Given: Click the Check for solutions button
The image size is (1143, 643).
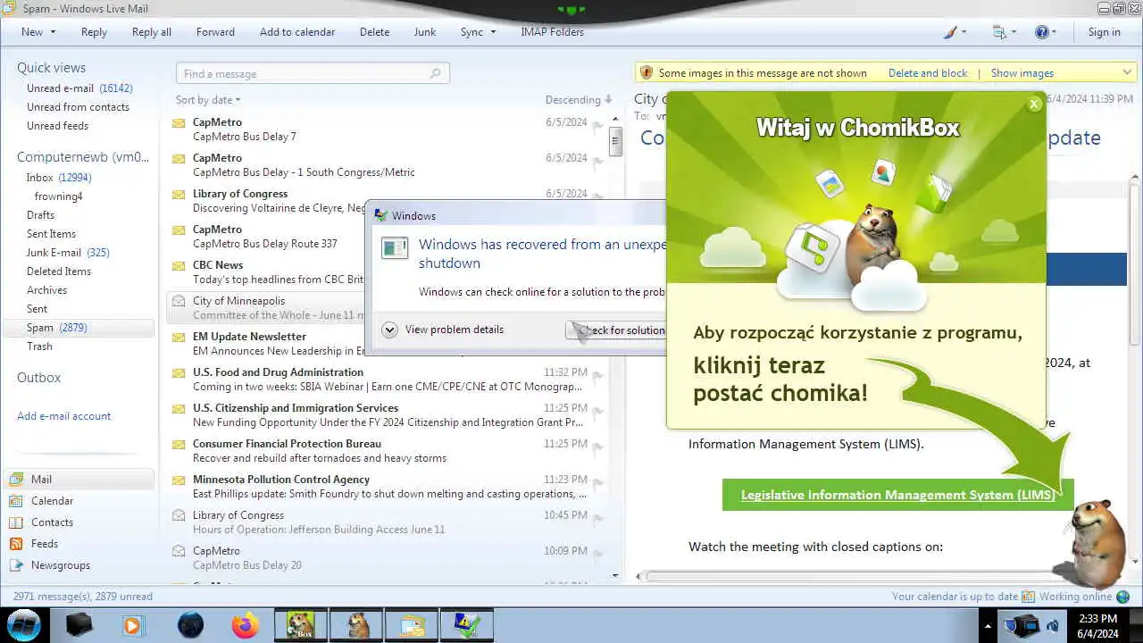Looking at the screenshot, I should 616,330.
